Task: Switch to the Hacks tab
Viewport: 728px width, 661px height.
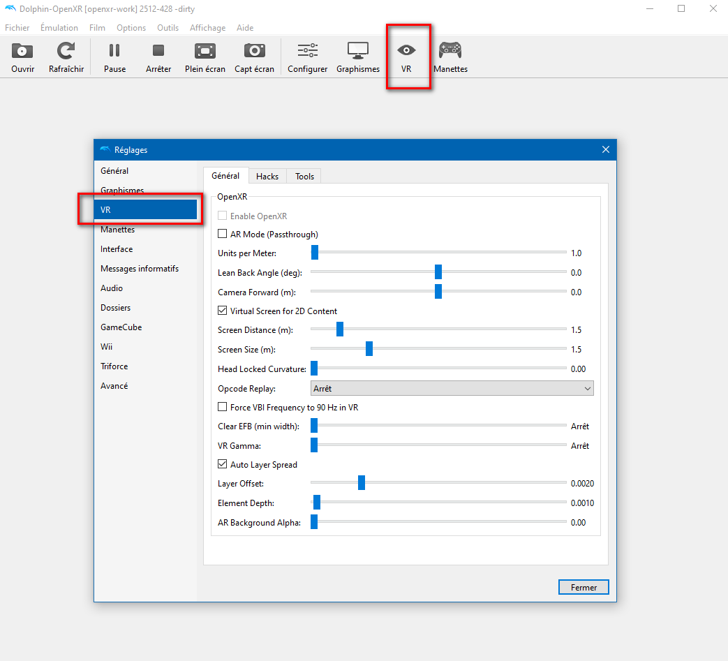Action: [x=267, y=177]
